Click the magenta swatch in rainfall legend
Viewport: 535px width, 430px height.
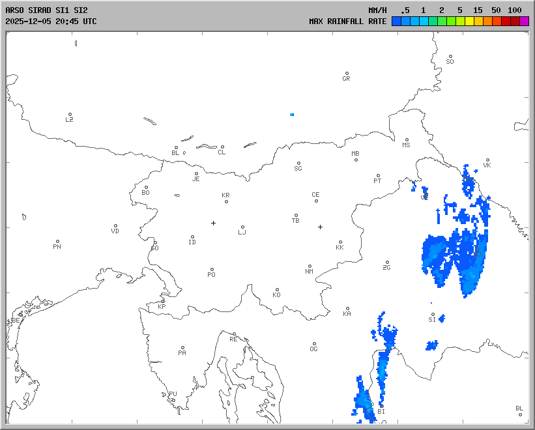tap(525, 21)
